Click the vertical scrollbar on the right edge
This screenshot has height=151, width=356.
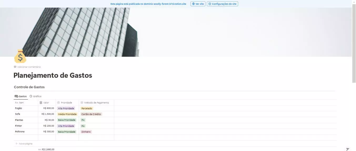coord(354,45)
